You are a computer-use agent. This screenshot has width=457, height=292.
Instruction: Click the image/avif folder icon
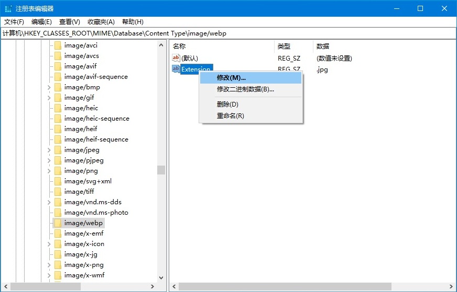(58, 66)
